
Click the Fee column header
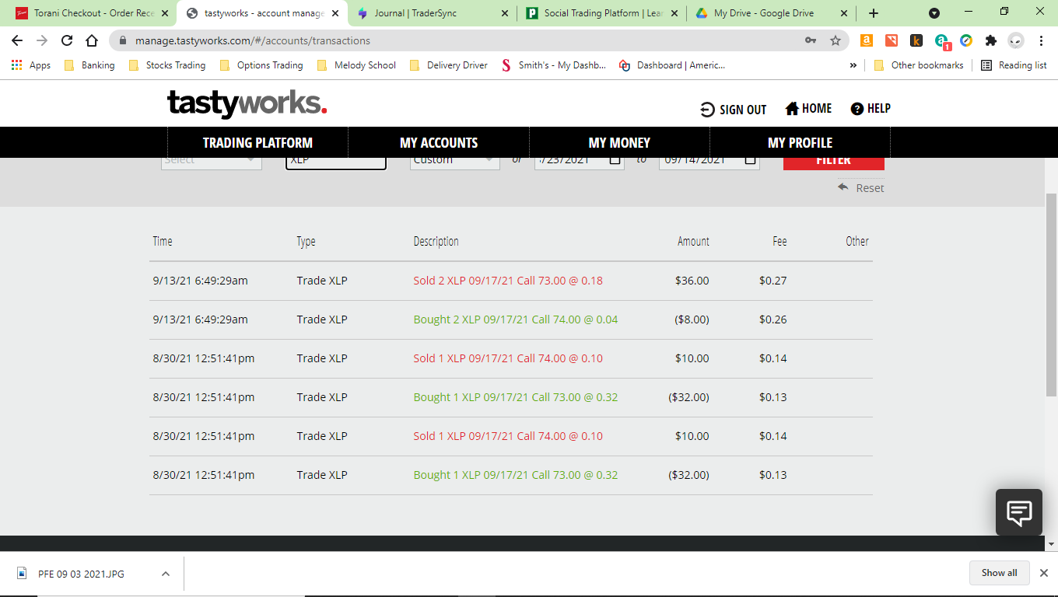[779, 241]
